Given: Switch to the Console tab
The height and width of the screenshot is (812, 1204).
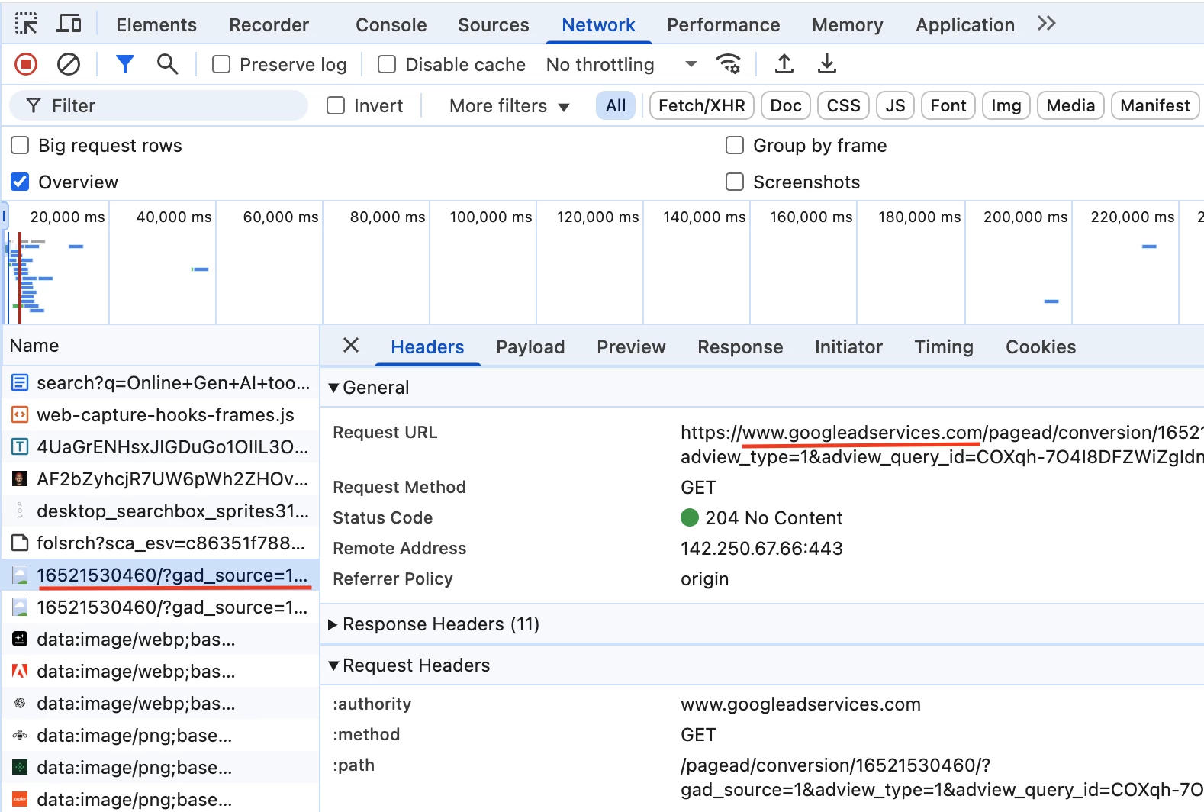Looking at the screenshot, I should pos(391,25).
